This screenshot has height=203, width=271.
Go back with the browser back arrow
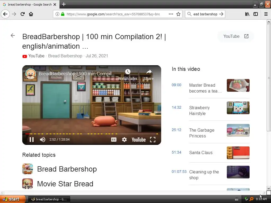pyautogui.click(x=5, y=14)
